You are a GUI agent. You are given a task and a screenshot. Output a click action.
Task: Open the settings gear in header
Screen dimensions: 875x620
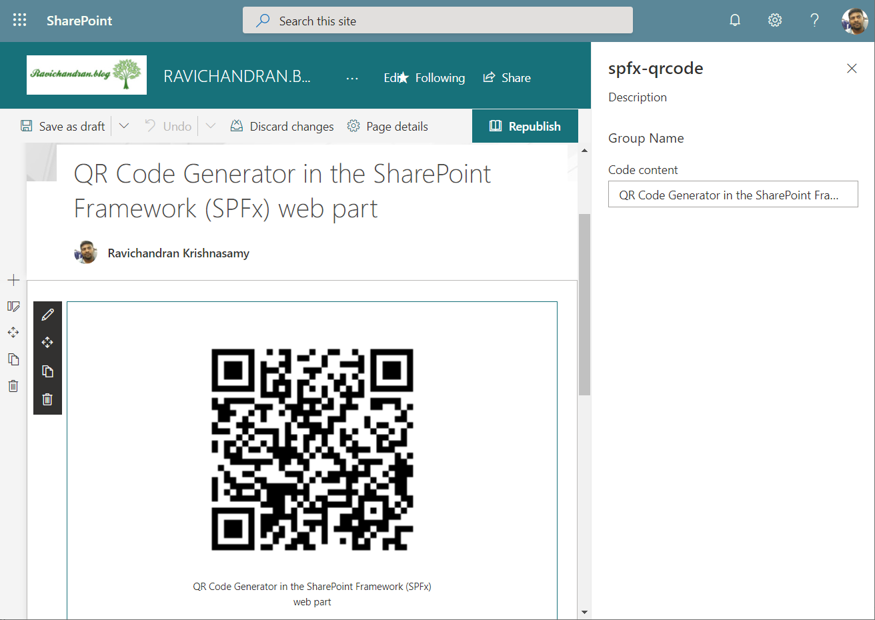[775, 21]
